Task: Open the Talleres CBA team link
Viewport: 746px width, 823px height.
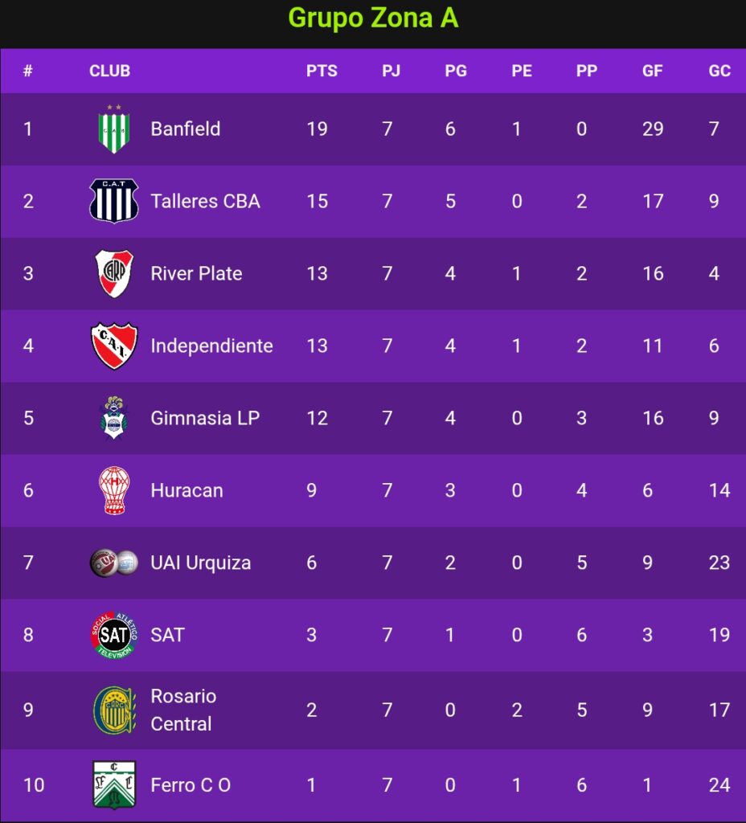Action: [205, 201]
